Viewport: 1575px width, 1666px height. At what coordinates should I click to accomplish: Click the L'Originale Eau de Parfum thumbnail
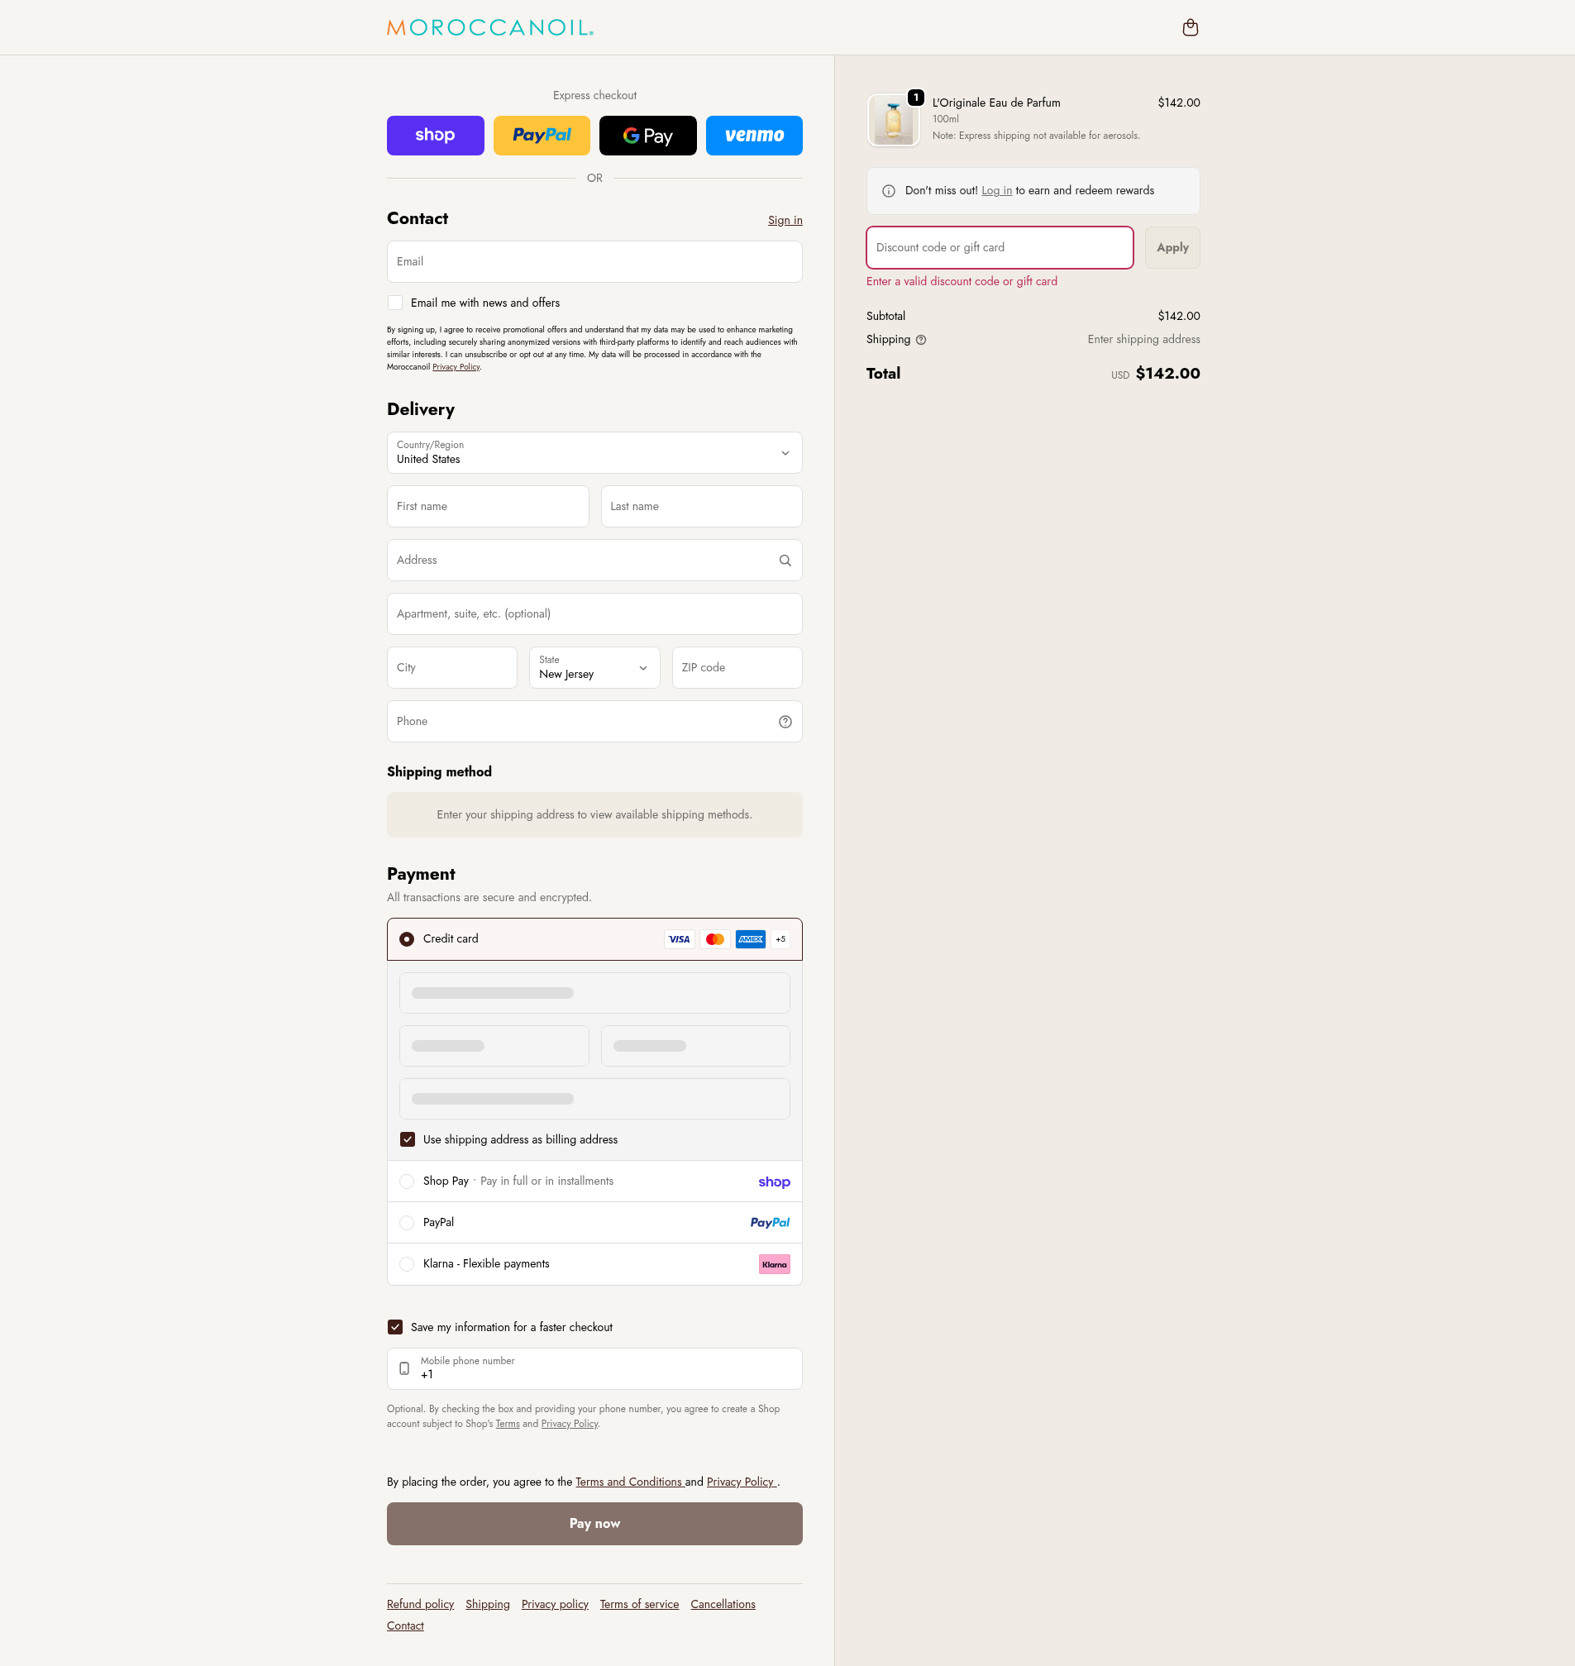(x=893, y=120)
